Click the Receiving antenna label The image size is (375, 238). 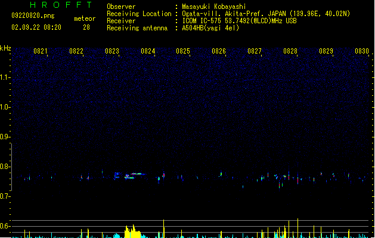[x=137, y=28]
